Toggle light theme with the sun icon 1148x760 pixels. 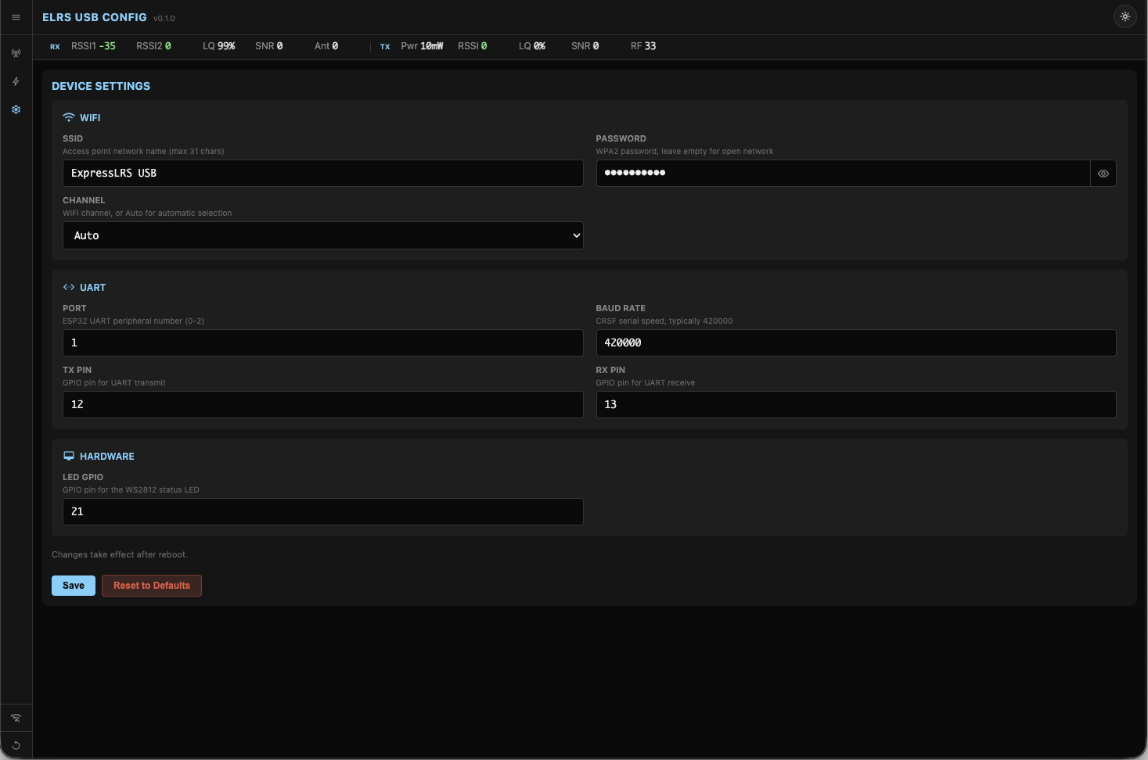point(1125,16)
